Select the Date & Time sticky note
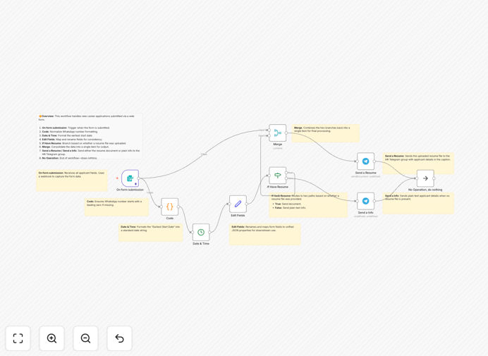Image resolution: width=488 pixels, height=356 pixels. coord(151,233)
